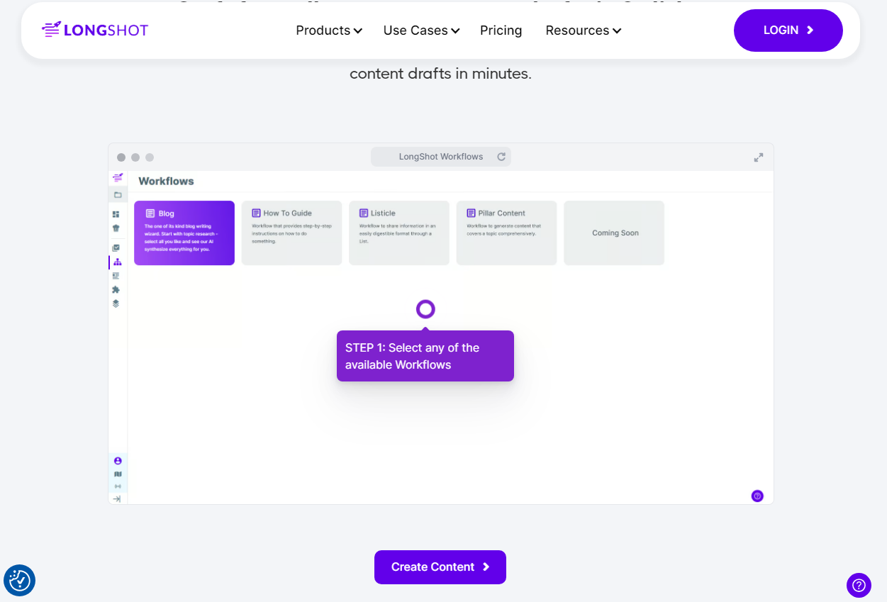
Task: Select the Listicle workflow card
Action: point(399,233)
